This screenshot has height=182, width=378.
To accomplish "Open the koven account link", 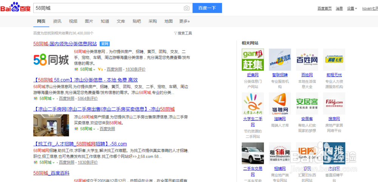I will pyautogui.click(x=370, y=8).
